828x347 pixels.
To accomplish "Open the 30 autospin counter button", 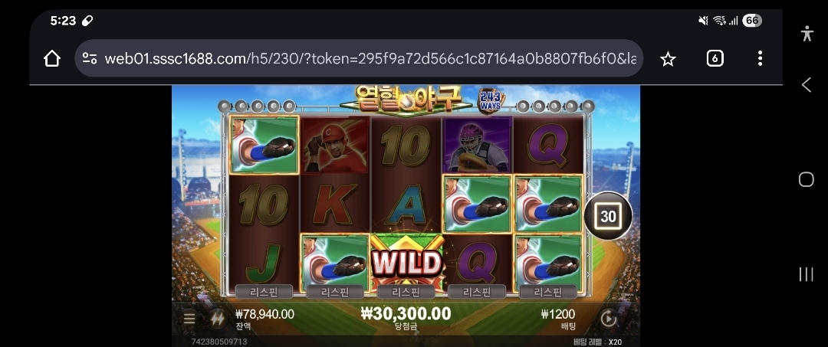I will point(608,216).
